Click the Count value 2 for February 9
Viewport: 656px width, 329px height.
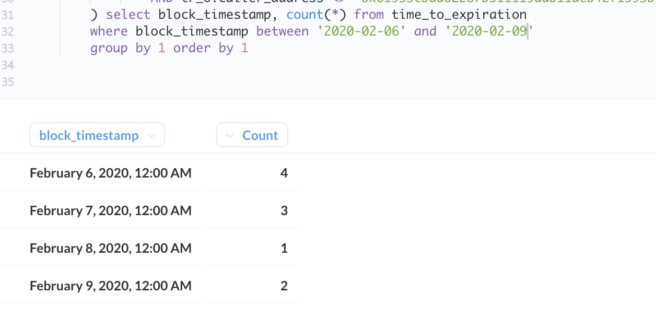284,285
